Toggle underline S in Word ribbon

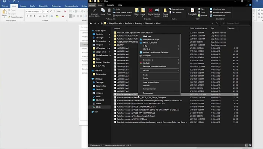(35, 16)
